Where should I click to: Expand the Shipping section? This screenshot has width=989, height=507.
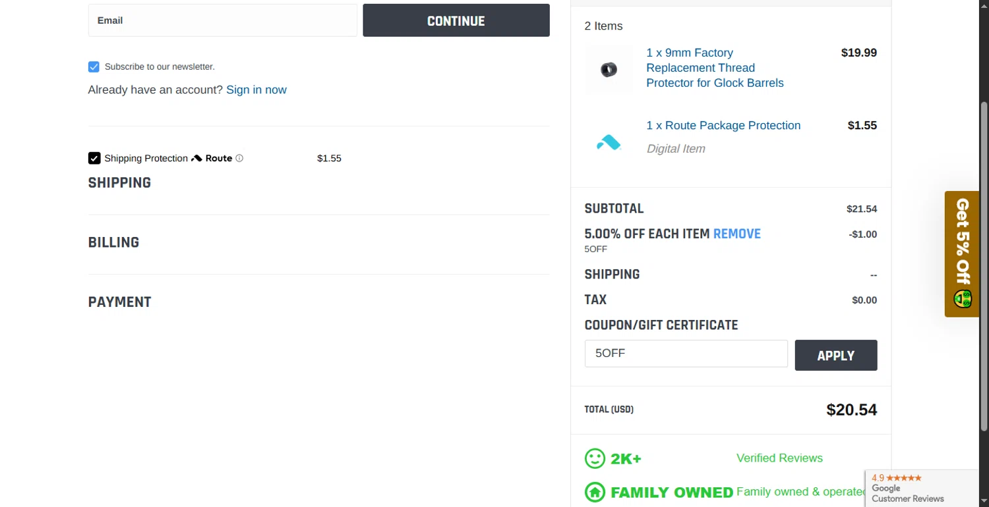coord(119,183)
